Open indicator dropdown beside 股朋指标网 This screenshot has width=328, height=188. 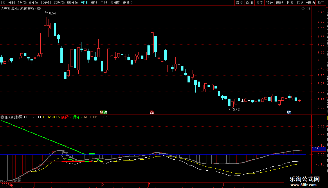pos(2,117)
